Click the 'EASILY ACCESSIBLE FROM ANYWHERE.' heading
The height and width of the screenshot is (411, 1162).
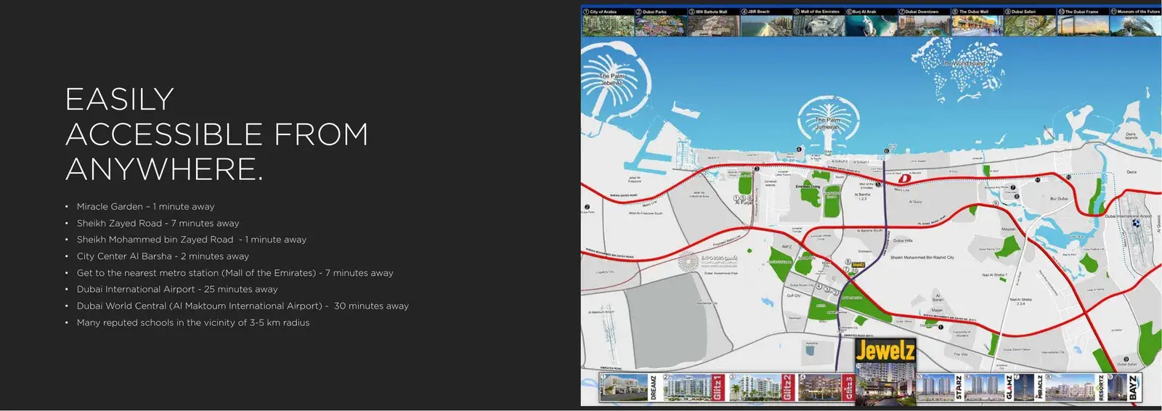coord(216,134)
